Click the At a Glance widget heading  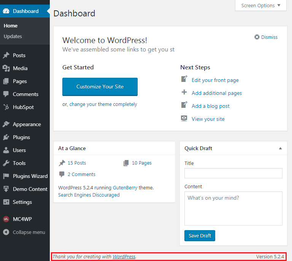click(x=72, y=148)
